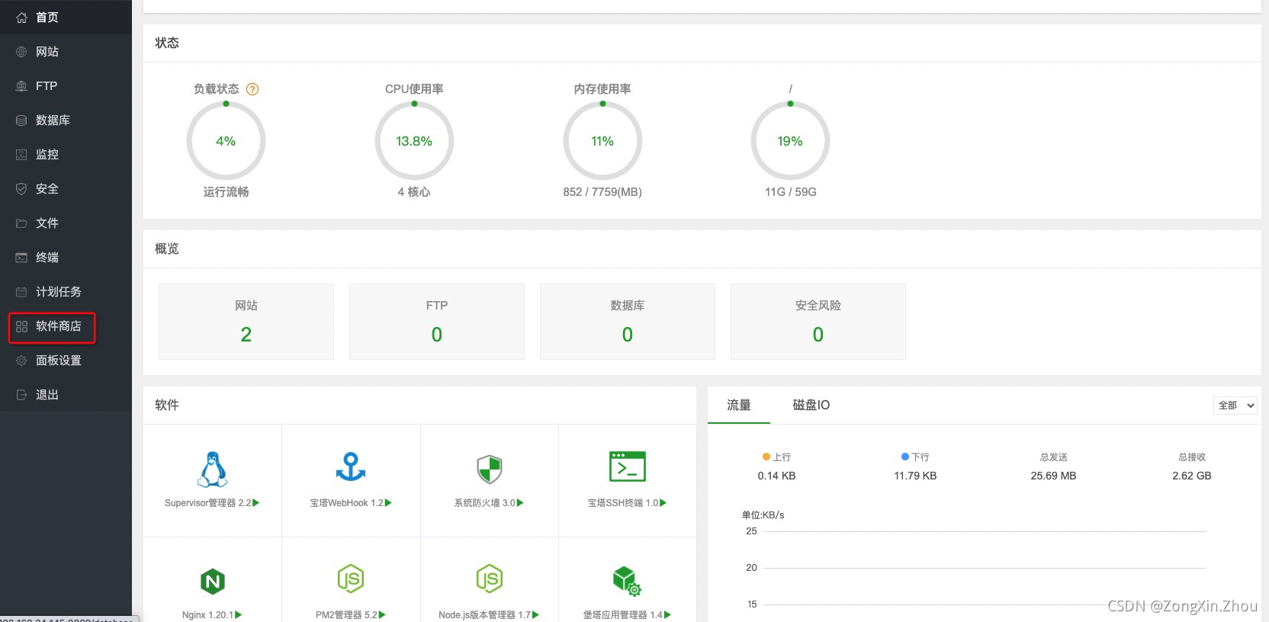
Task: Click the folder icon beside 文件
Action: pos(21,223)
